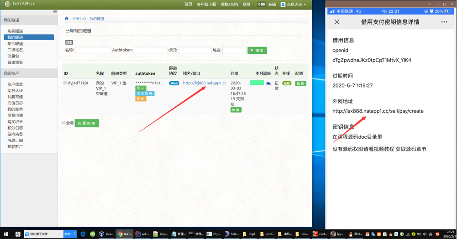Image resolution: width=457 pixels, height=239 pixels.
Task: Switch to the SQL client taskbar window
Action: click(x=232, y=234)
